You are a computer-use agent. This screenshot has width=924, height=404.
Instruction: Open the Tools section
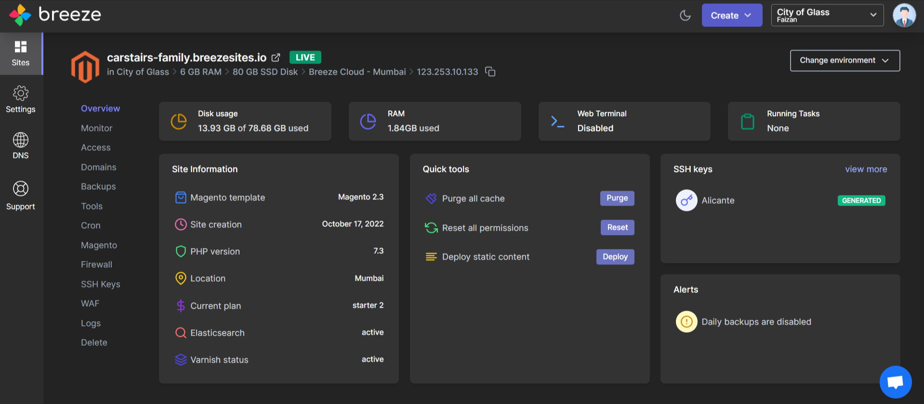click(92, 206)
